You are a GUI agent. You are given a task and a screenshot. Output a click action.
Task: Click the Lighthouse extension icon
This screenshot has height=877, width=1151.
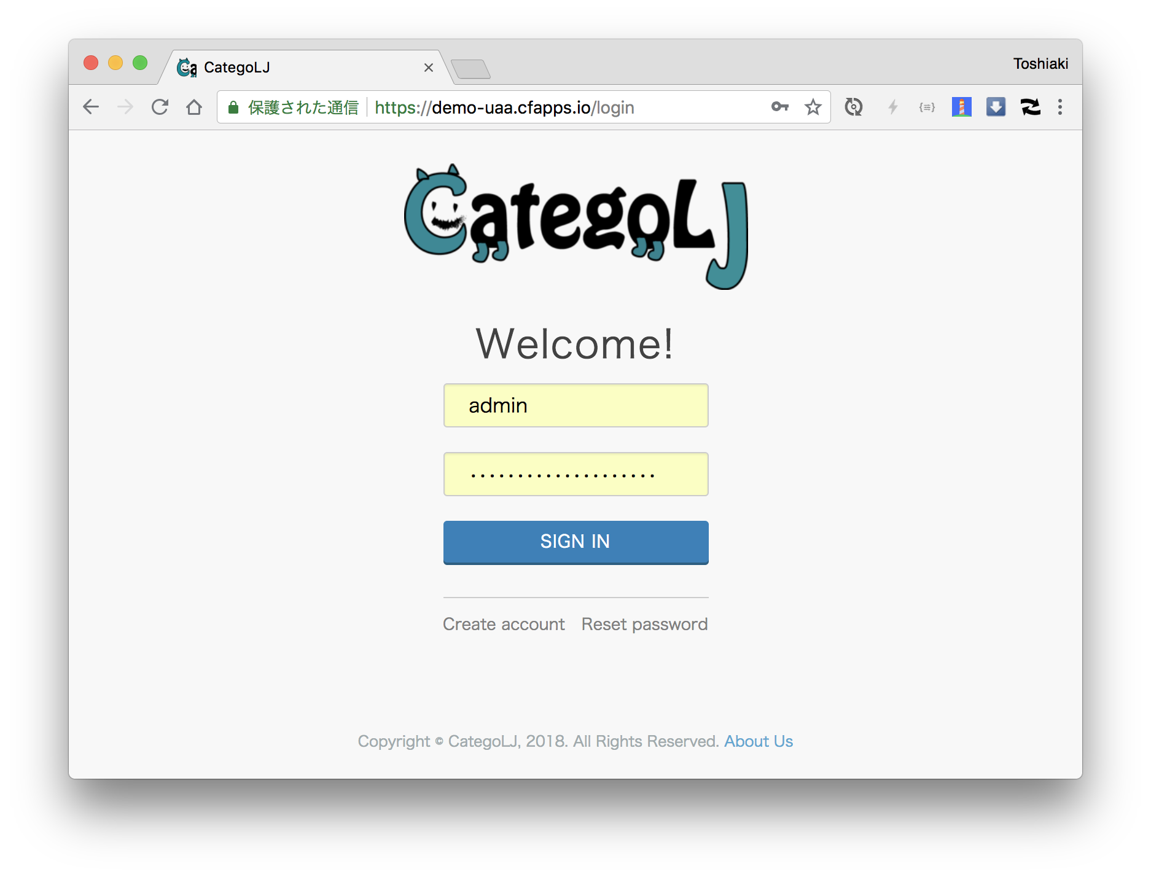coord(962,107)
